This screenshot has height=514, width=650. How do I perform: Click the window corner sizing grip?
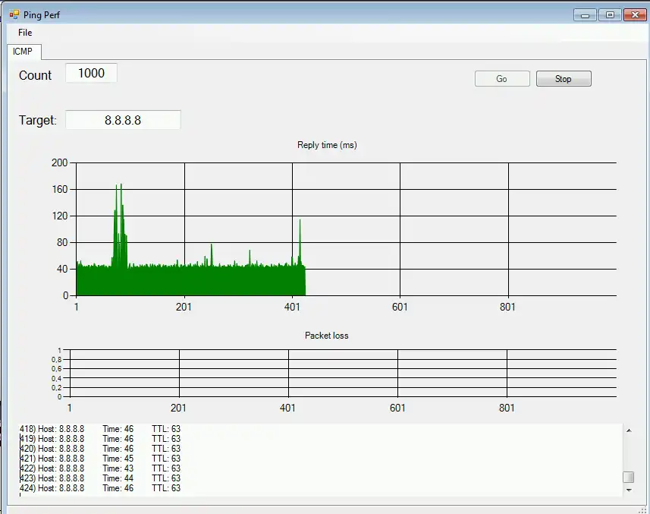pyautogui.click(x=643, y=510)
